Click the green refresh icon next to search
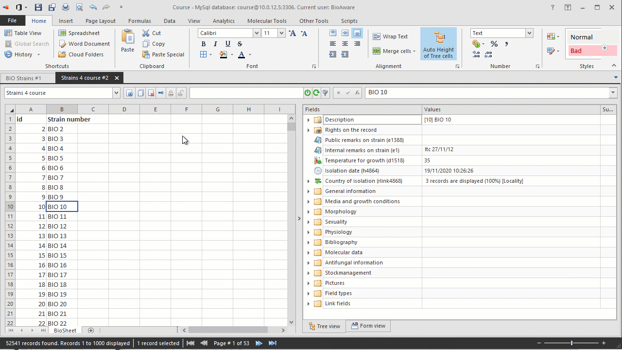 [316, 92]
